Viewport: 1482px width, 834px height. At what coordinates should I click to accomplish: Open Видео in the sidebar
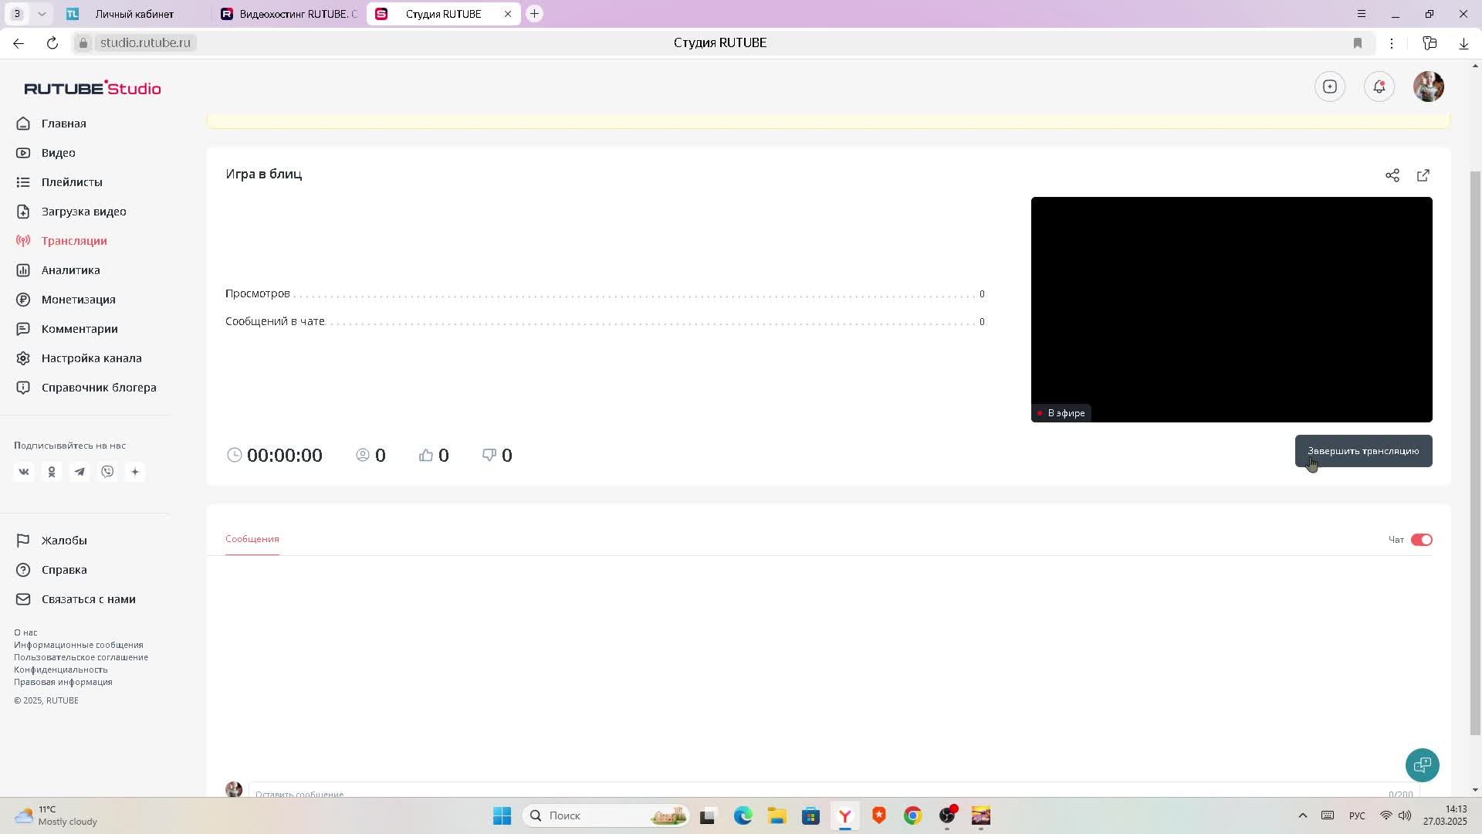(x=46, y=153)
